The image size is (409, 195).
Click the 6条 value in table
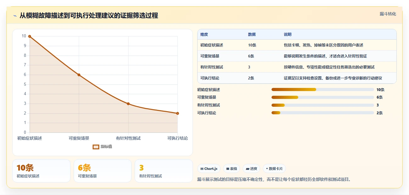pyautogui.click(x=251, y=56)
